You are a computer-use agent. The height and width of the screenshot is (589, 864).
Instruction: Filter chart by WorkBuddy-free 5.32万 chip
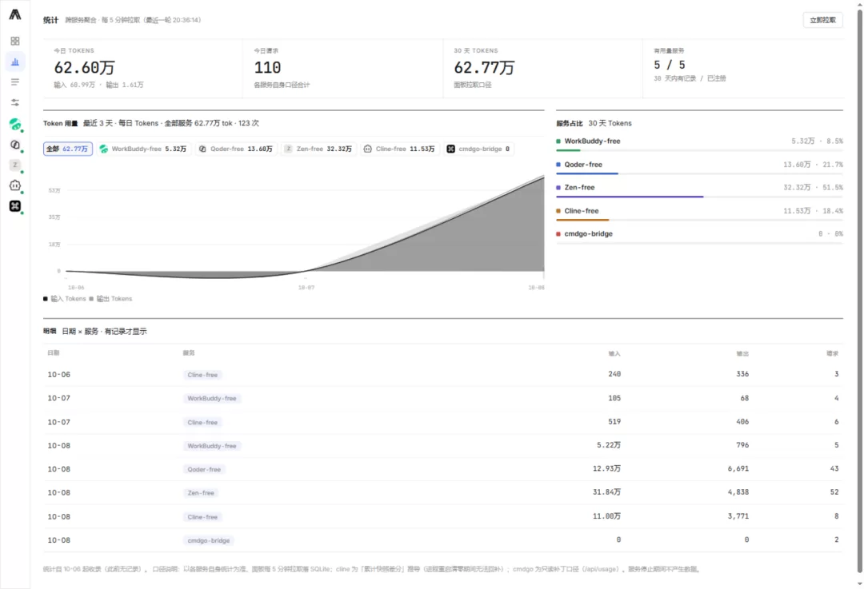143,149
